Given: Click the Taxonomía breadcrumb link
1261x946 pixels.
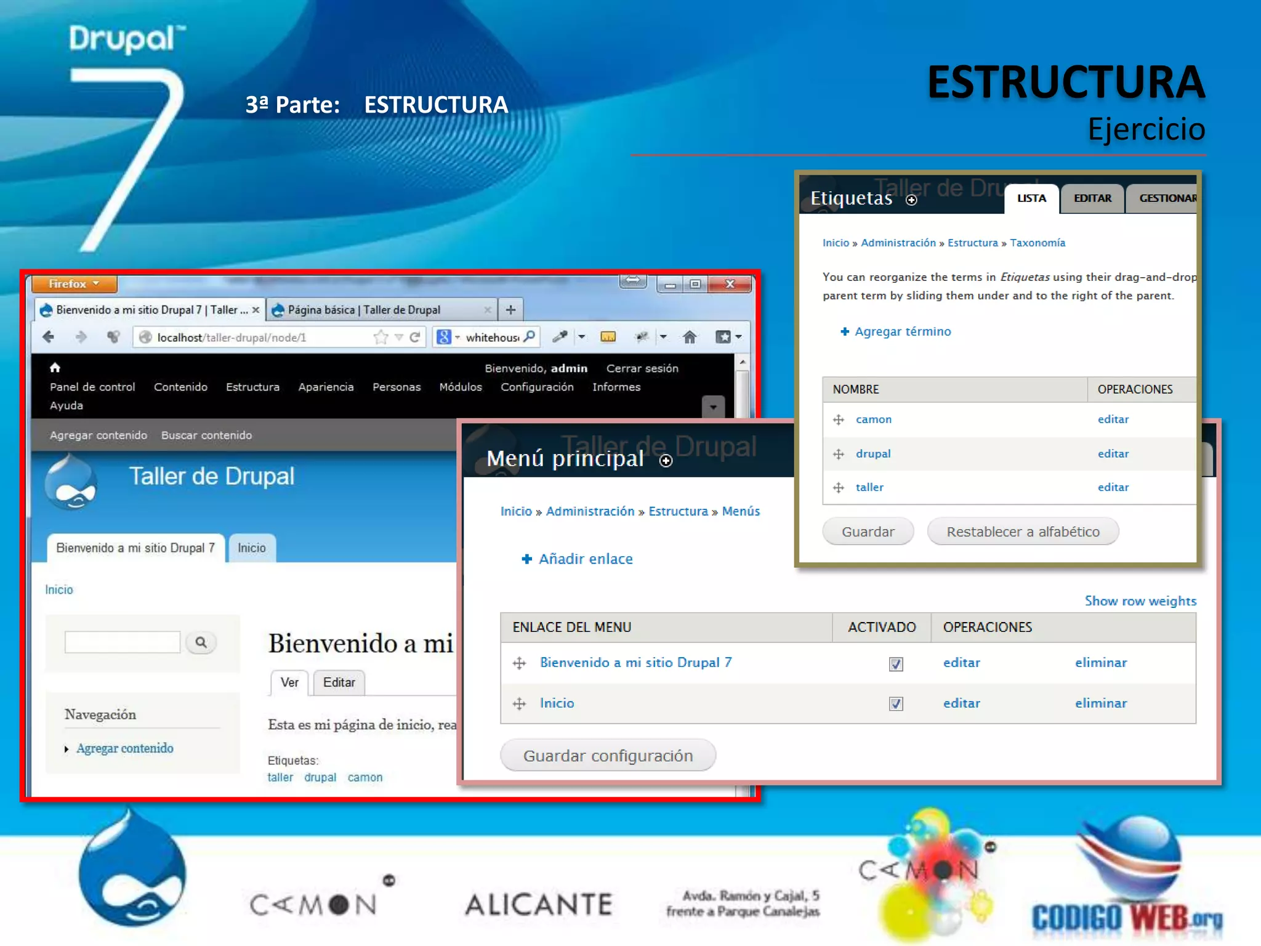Looking at the screenshot, I should (x=1037, y=243).
